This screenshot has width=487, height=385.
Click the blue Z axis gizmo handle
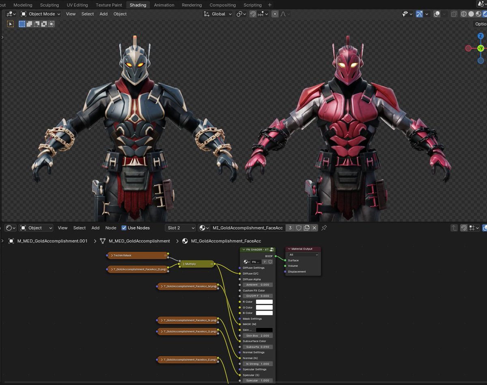pos(481,37)
